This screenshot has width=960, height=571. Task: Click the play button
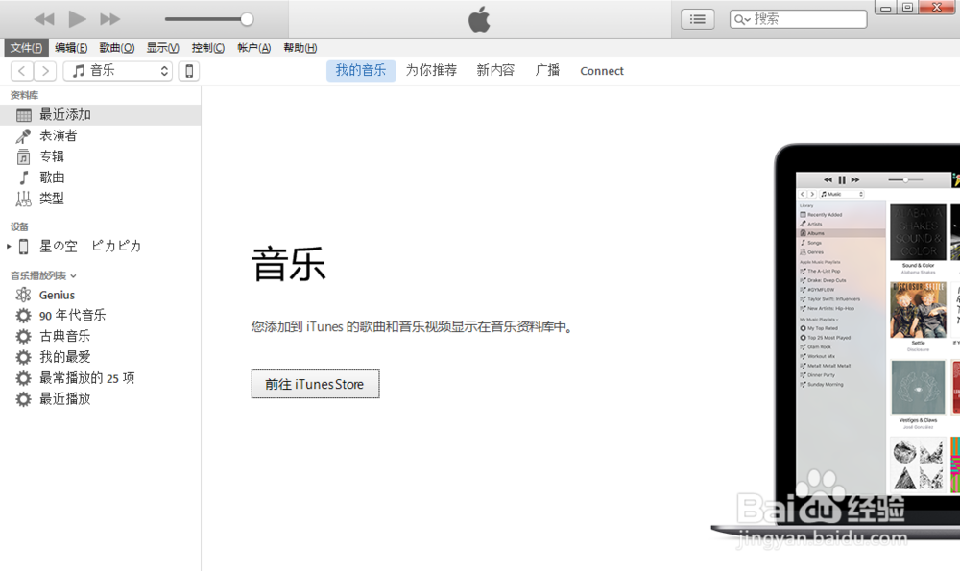coord(77,19)
